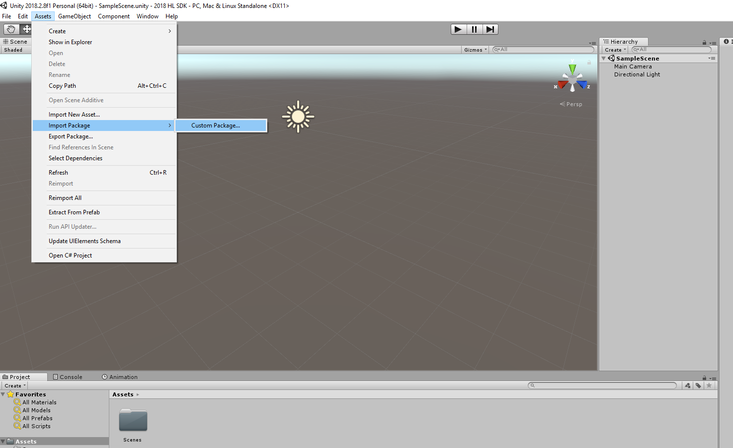The height and width of the screenshot is (448, 733).
Task: Click Show in Explorer menu entry
Action: pos(104,42)
